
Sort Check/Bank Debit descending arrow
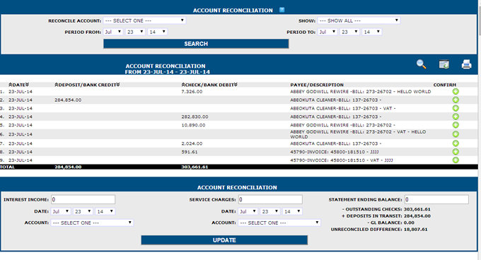click(236, 85)
